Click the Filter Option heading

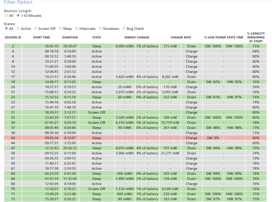point(18,2)
